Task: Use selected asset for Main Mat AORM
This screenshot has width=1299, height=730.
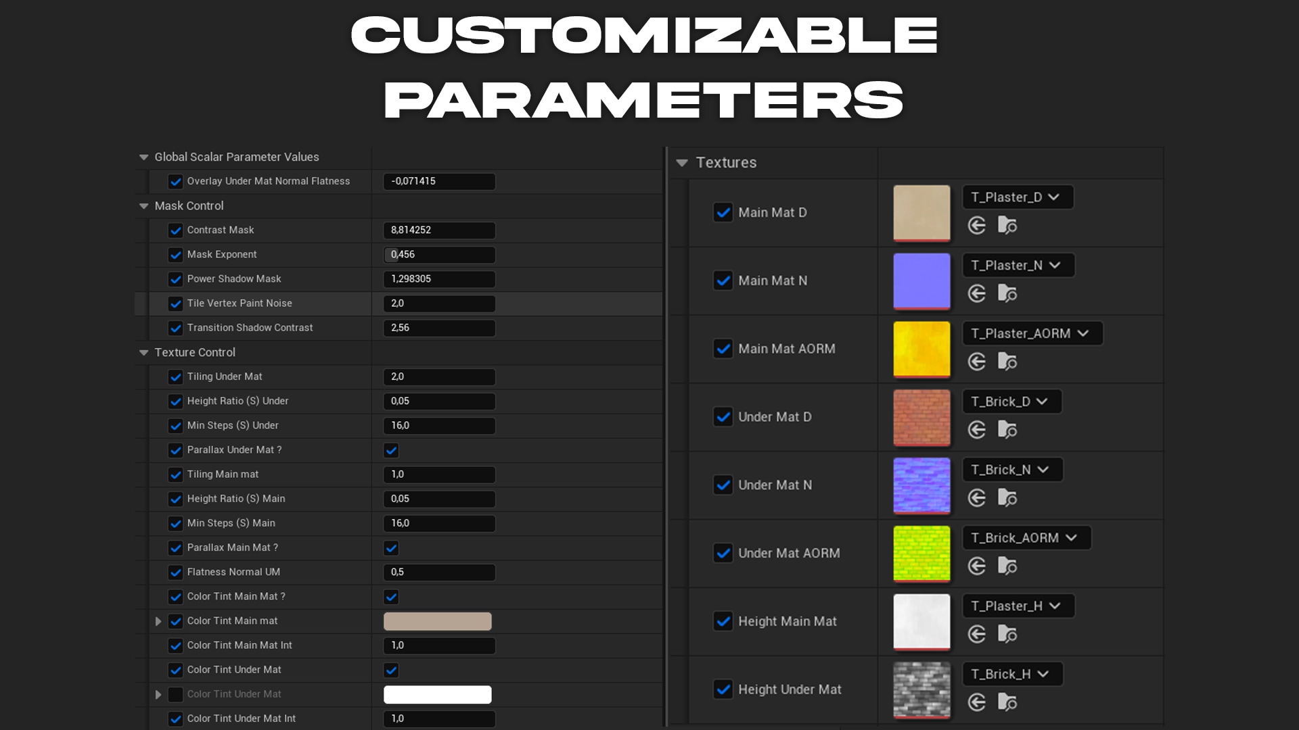Action: click(977, 362)
